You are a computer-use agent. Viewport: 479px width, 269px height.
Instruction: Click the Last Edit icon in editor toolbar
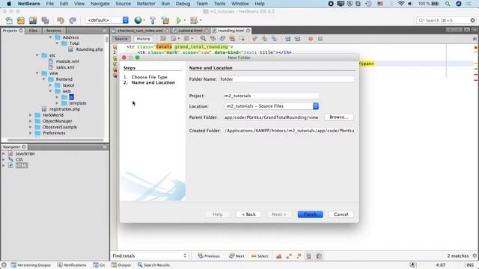click(163, 39)
